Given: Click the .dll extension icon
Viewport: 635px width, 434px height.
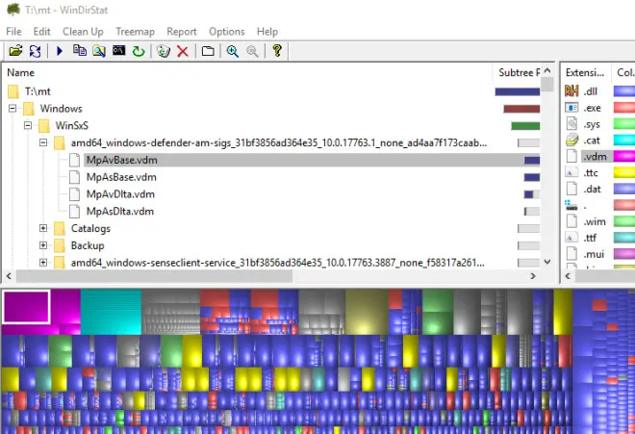Looking at the screenshot, I should tap(571, 90).
